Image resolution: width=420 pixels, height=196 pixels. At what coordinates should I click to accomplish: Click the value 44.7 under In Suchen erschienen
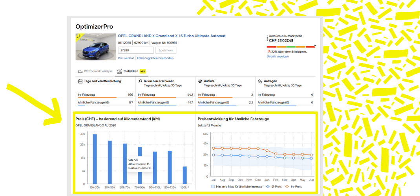pos(190,102)
